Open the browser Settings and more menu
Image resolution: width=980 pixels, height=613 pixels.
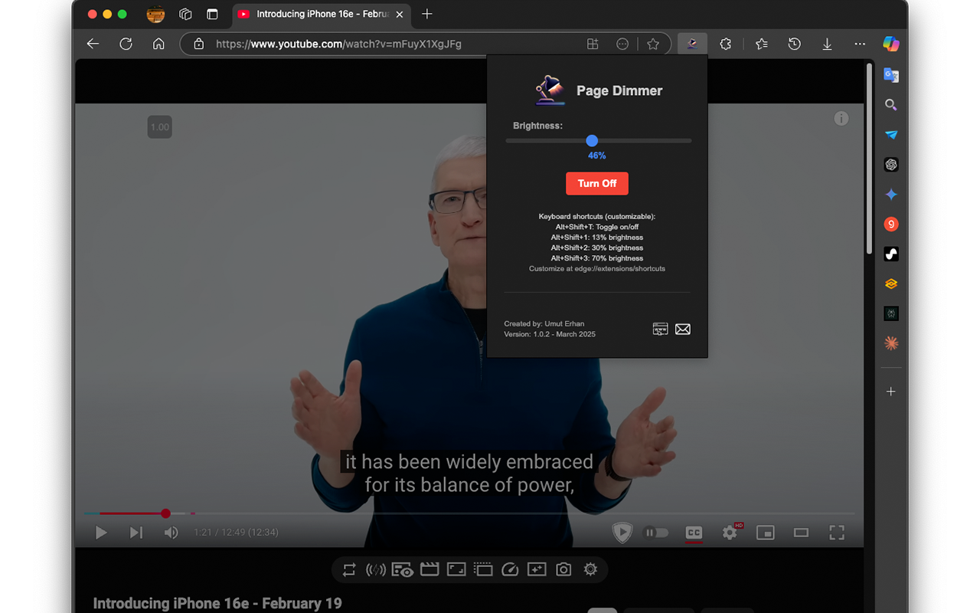click(861, 44)
